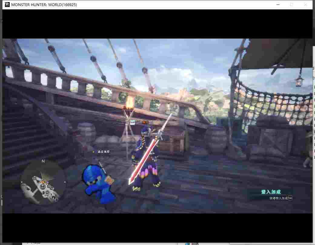
Task: Click the window title text MONSTER HUNTER: WORLD(166925)
Action: click(x=44, y=5)
